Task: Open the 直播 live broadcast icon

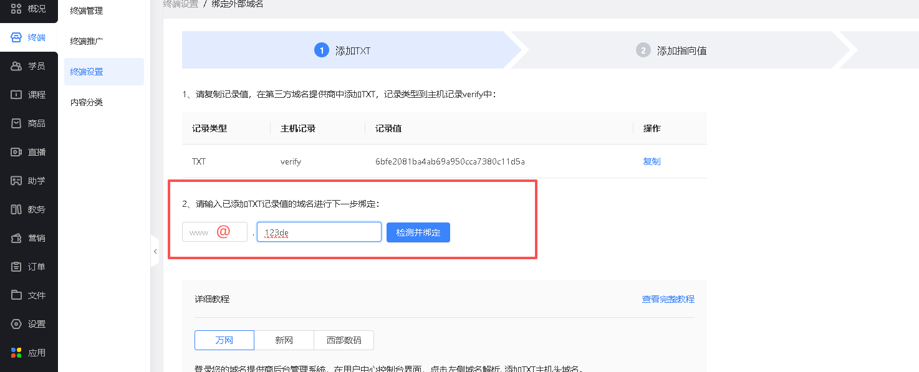Action: coord(17,152)
